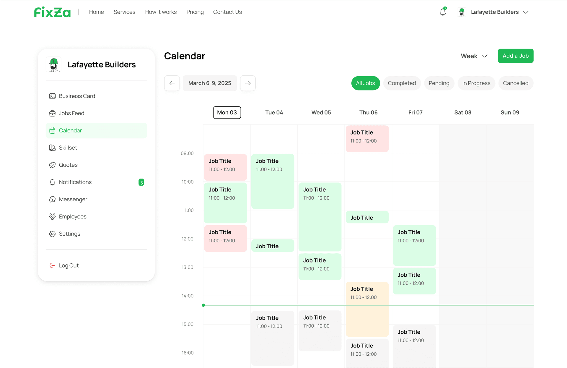
Task: Show only Cancelled jobs
Action: coord(516,83)
